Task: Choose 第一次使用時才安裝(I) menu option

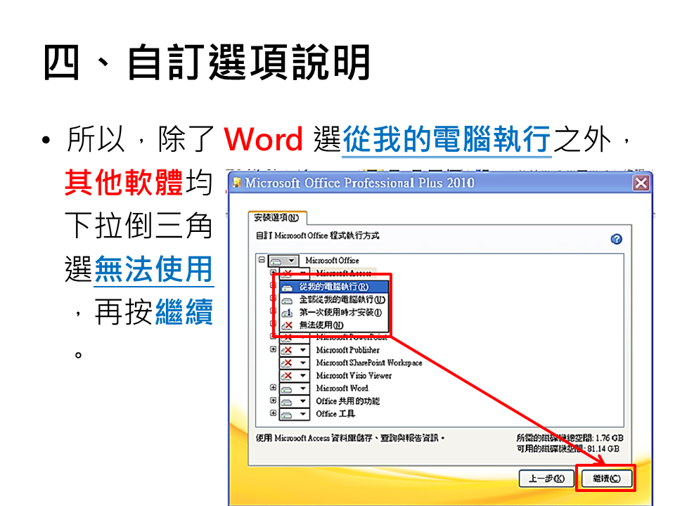Action: tap(334, 312)
